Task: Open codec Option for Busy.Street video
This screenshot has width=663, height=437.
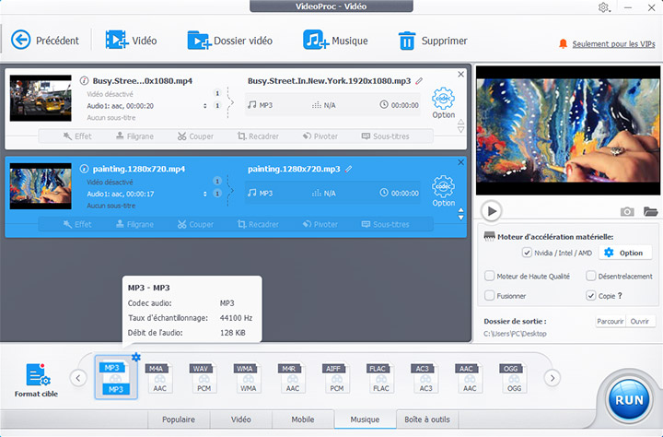Action: 444,103
